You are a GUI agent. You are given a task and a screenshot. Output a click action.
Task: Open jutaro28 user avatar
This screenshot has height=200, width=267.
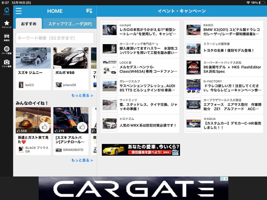[59, 85]
